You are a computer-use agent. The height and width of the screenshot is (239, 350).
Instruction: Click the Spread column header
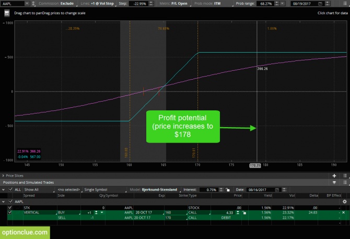pos(29,196)
